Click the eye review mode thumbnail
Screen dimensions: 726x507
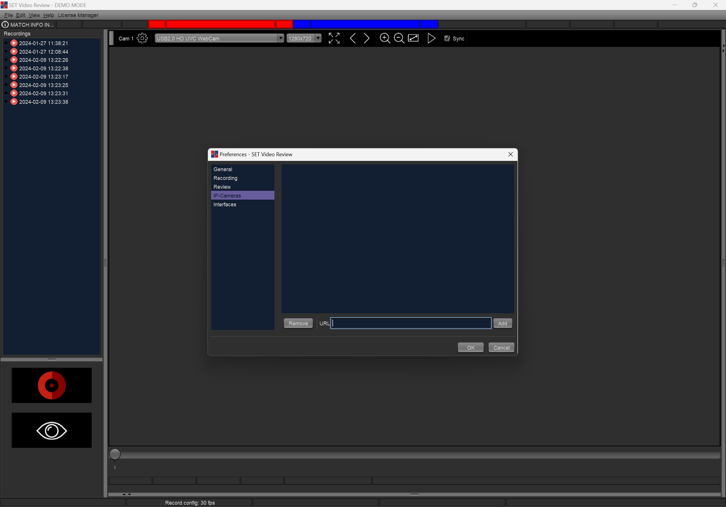[x=52, y=430]
